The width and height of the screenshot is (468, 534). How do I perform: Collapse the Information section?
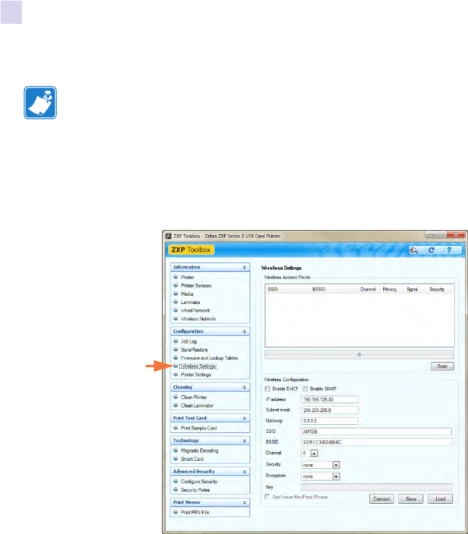click(244, 268)
